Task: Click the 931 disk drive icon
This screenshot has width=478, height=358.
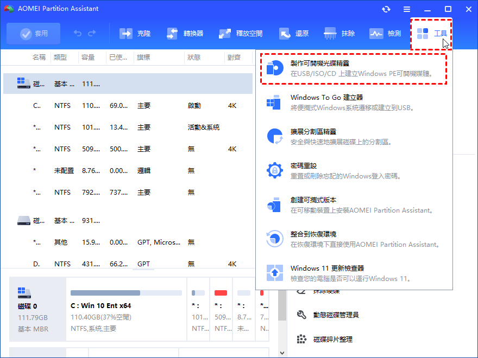Action: [23, 220]
